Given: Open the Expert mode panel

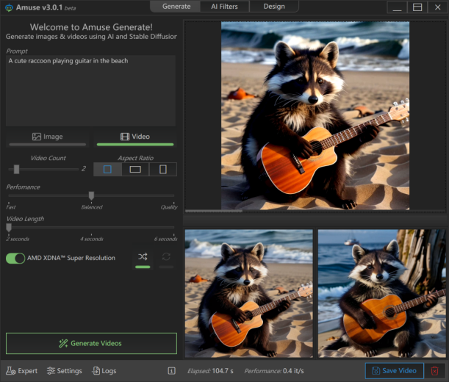Looking at the screenshot, I should pyautogui.click(x=22, y=371).
